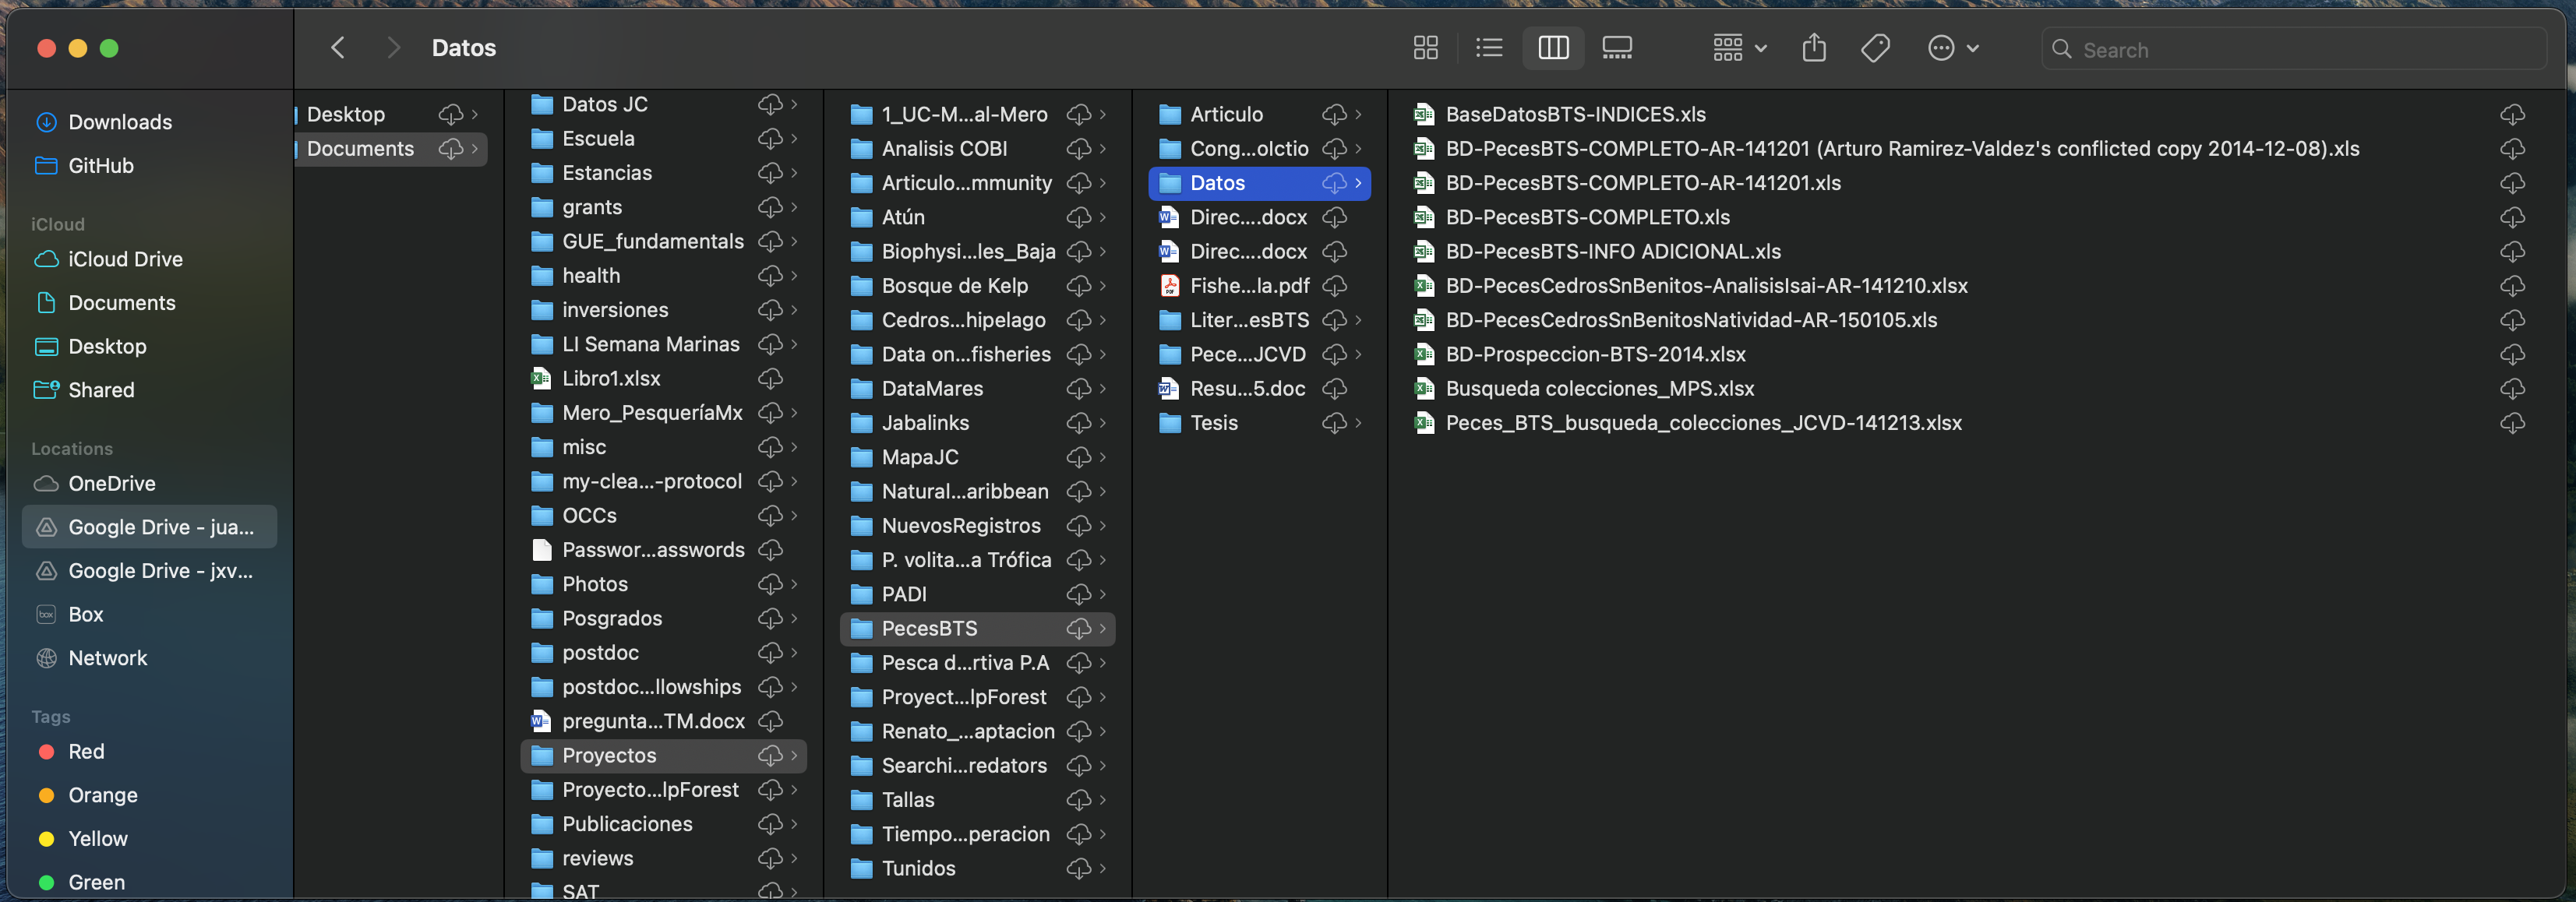Open Downloads in the sidebar
The height and width of the screenshot is (902, 2576).
(120, 122)
